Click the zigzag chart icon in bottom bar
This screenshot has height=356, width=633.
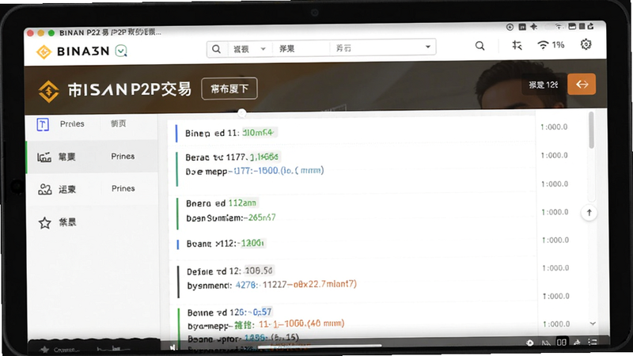[x=546, y=343]
